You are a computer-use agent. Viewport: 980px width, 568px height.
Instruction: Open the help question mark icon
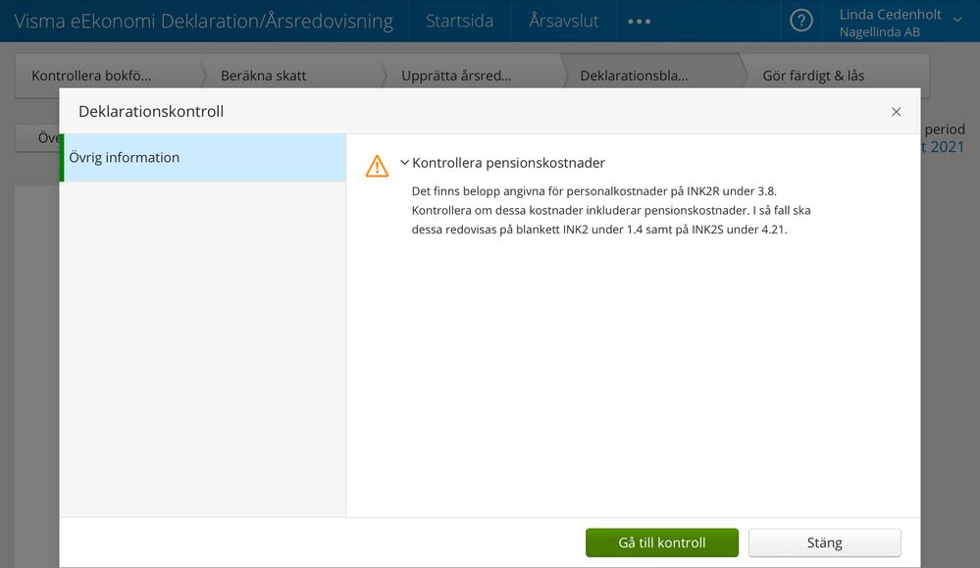801,21
